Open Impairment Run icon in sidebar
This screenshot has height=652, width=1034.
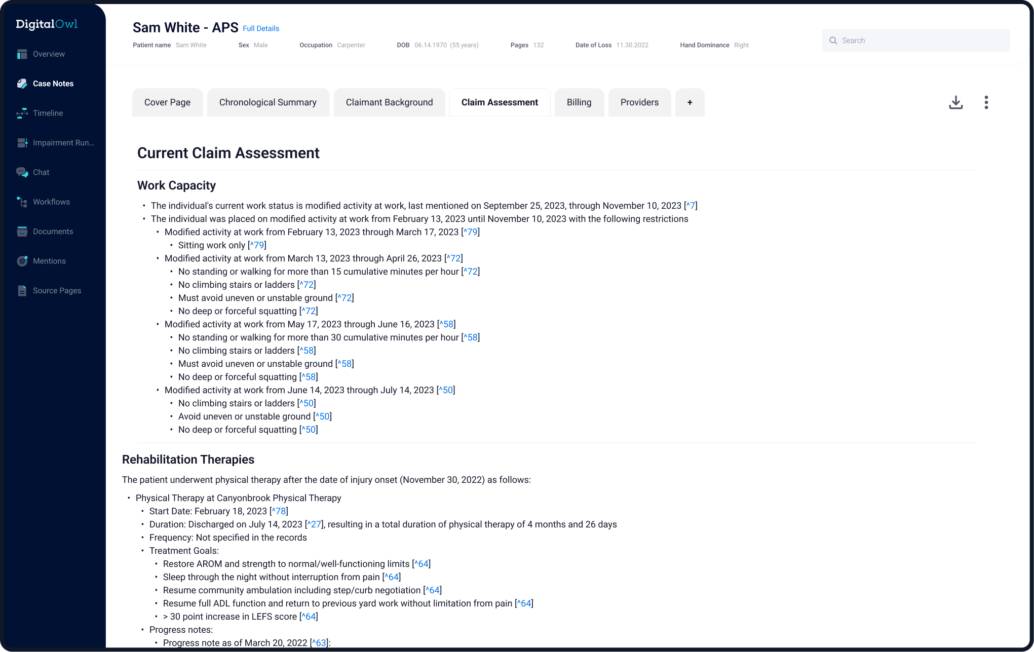22,143
